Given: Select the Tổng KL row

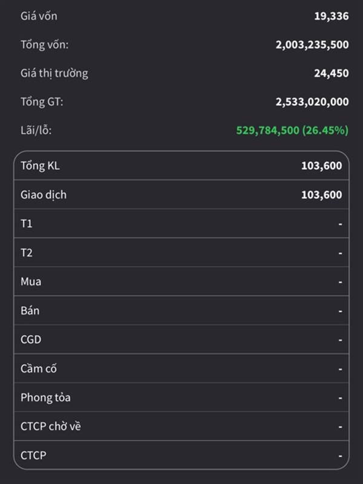Looking at the screenshot, I should [x=181, y=166].
